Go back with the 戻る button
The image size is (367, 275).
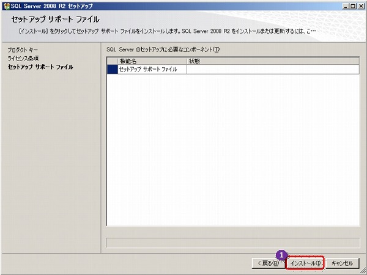click(x=268, y=263)
